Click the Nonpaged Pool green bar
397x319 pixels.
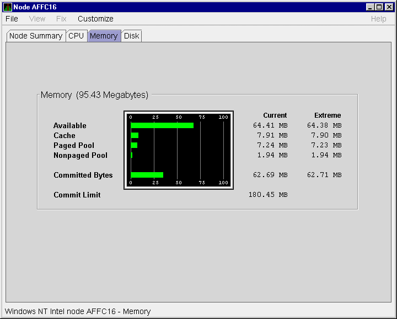[131, 155]
